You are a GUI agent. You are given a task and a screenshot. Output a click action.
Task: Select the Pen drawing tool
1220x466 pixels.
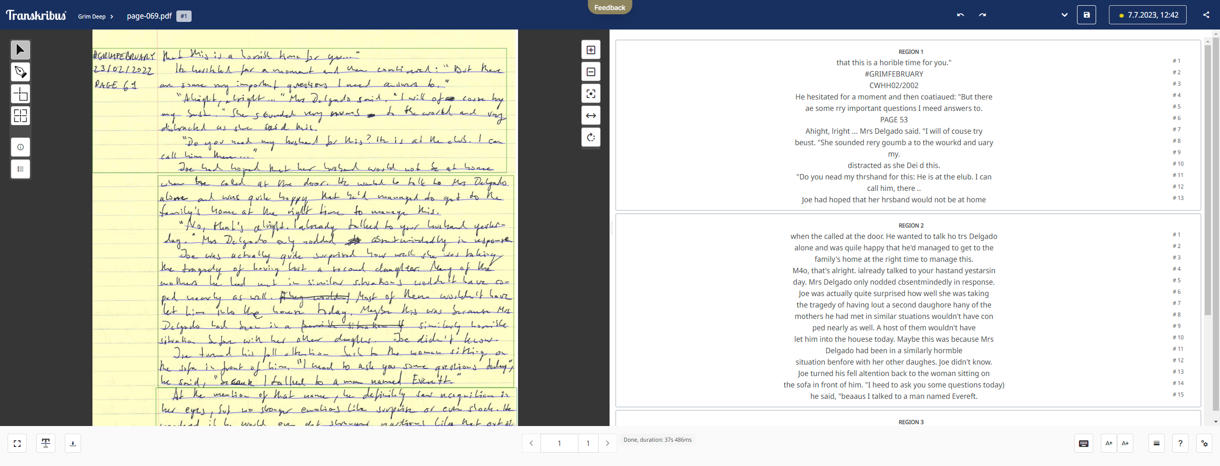click(x=20, y=72)
